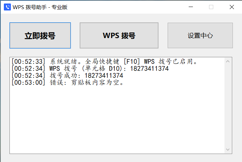This screenshot has height=162, width=242.
Task: Click the log scrollbar down arrow
Action: (x=228, y=149)
